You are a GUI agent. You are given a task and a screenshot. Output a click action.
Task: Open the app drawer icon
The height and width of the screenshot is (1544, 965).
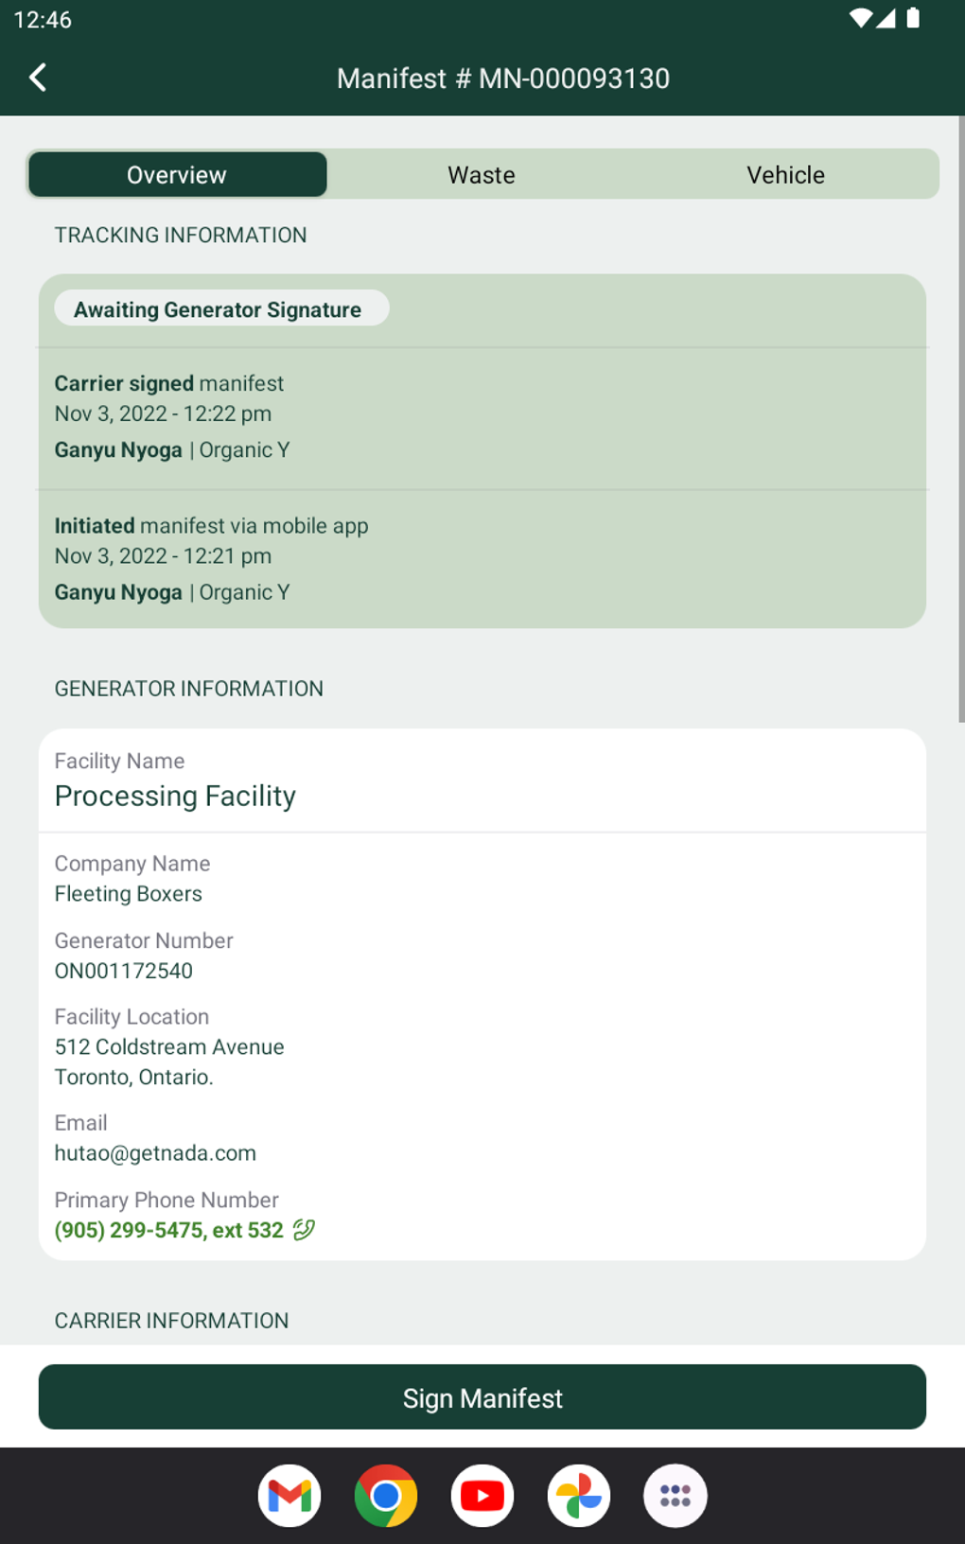[x=675, y=1496]
